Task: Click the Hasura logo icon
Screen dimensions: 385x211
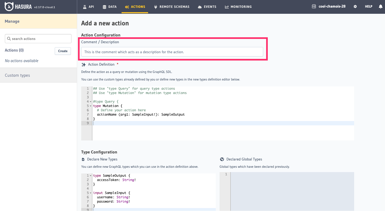Action: tap(9, 7)
